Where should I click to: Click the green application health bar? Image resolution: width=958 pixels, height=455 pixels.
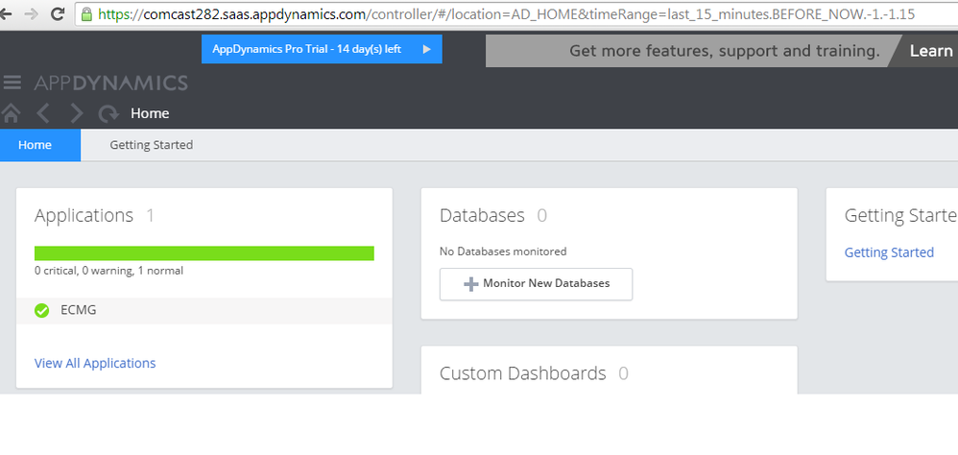(204, 253)
